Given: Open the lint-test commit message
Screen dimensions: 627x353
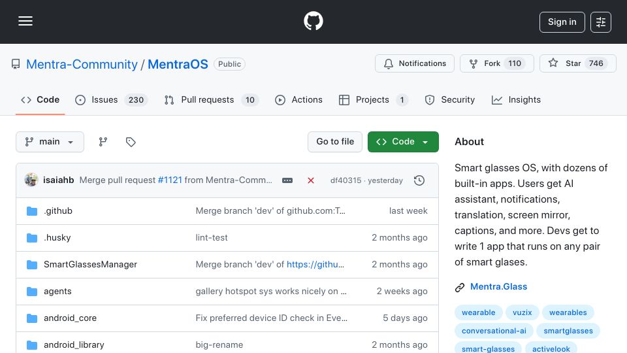Looking at the screenshot, I should pyautogui.click(x=212, y=238).
